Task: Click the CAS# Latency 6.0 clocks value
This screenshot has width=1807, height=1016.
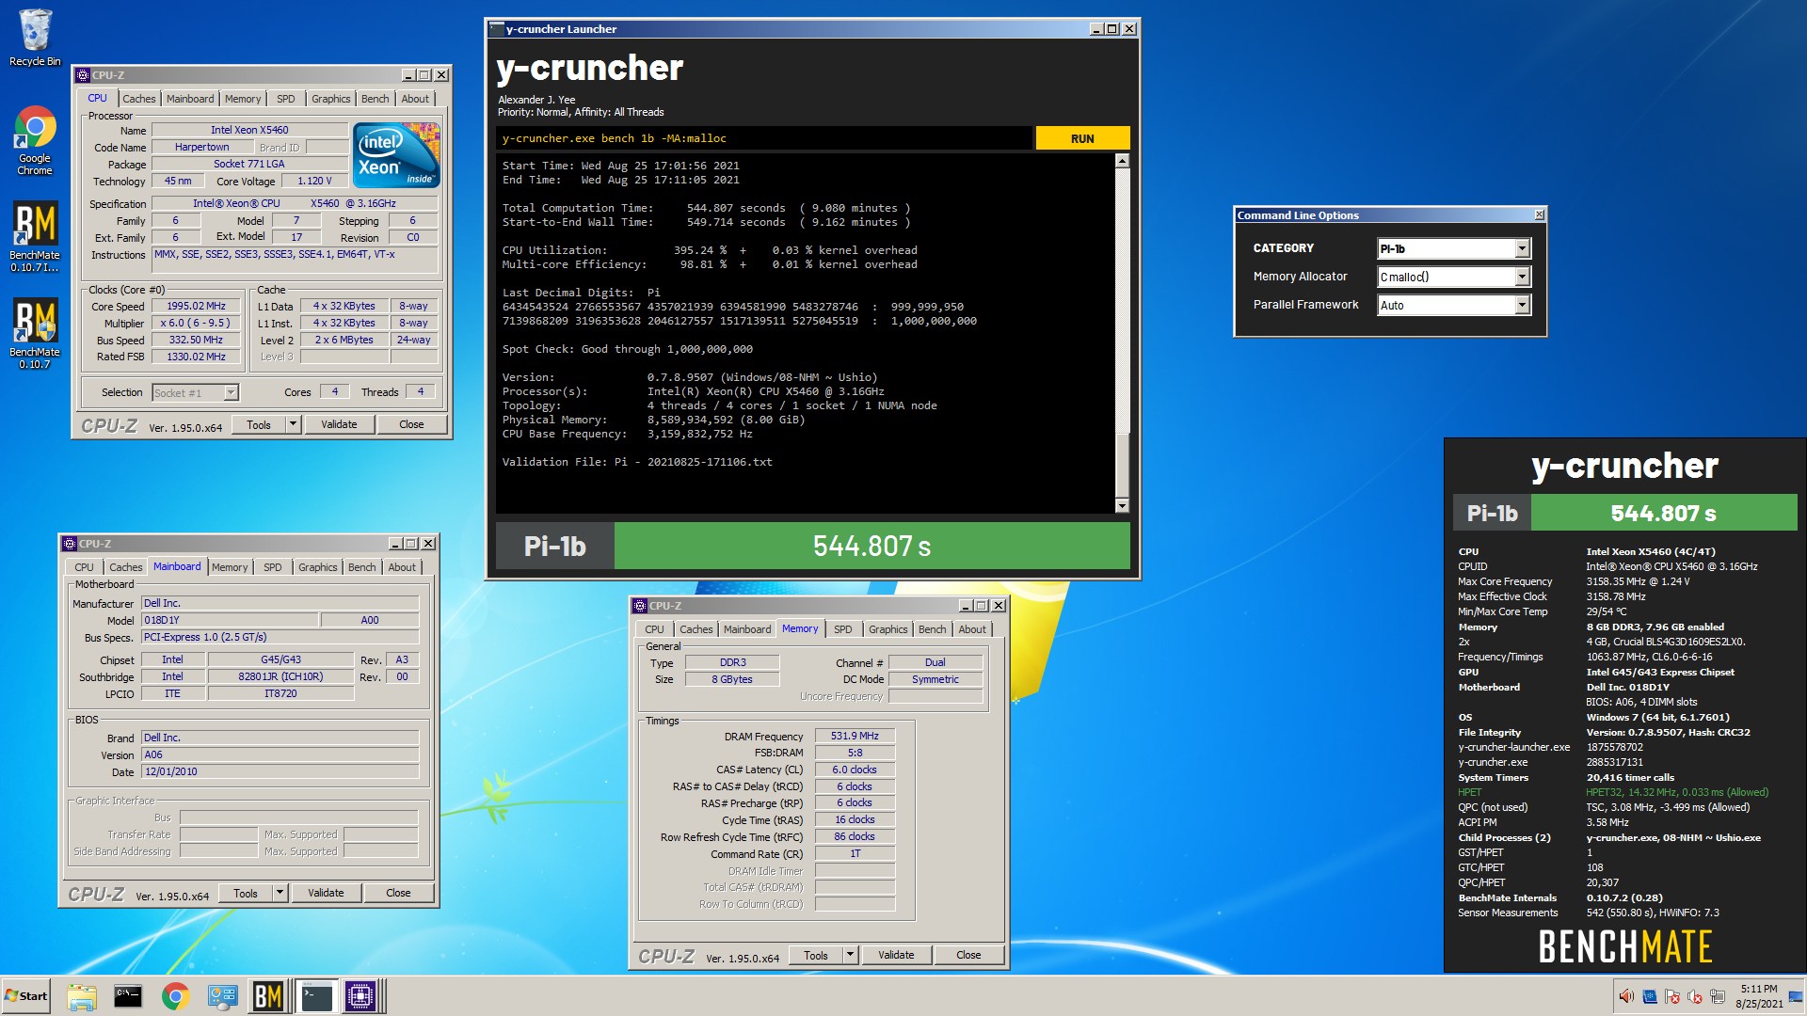Action: (x=855, y=770)
